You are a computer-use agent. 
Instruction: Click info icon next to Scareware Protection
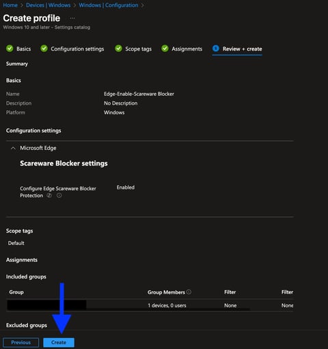pos(59,196)
